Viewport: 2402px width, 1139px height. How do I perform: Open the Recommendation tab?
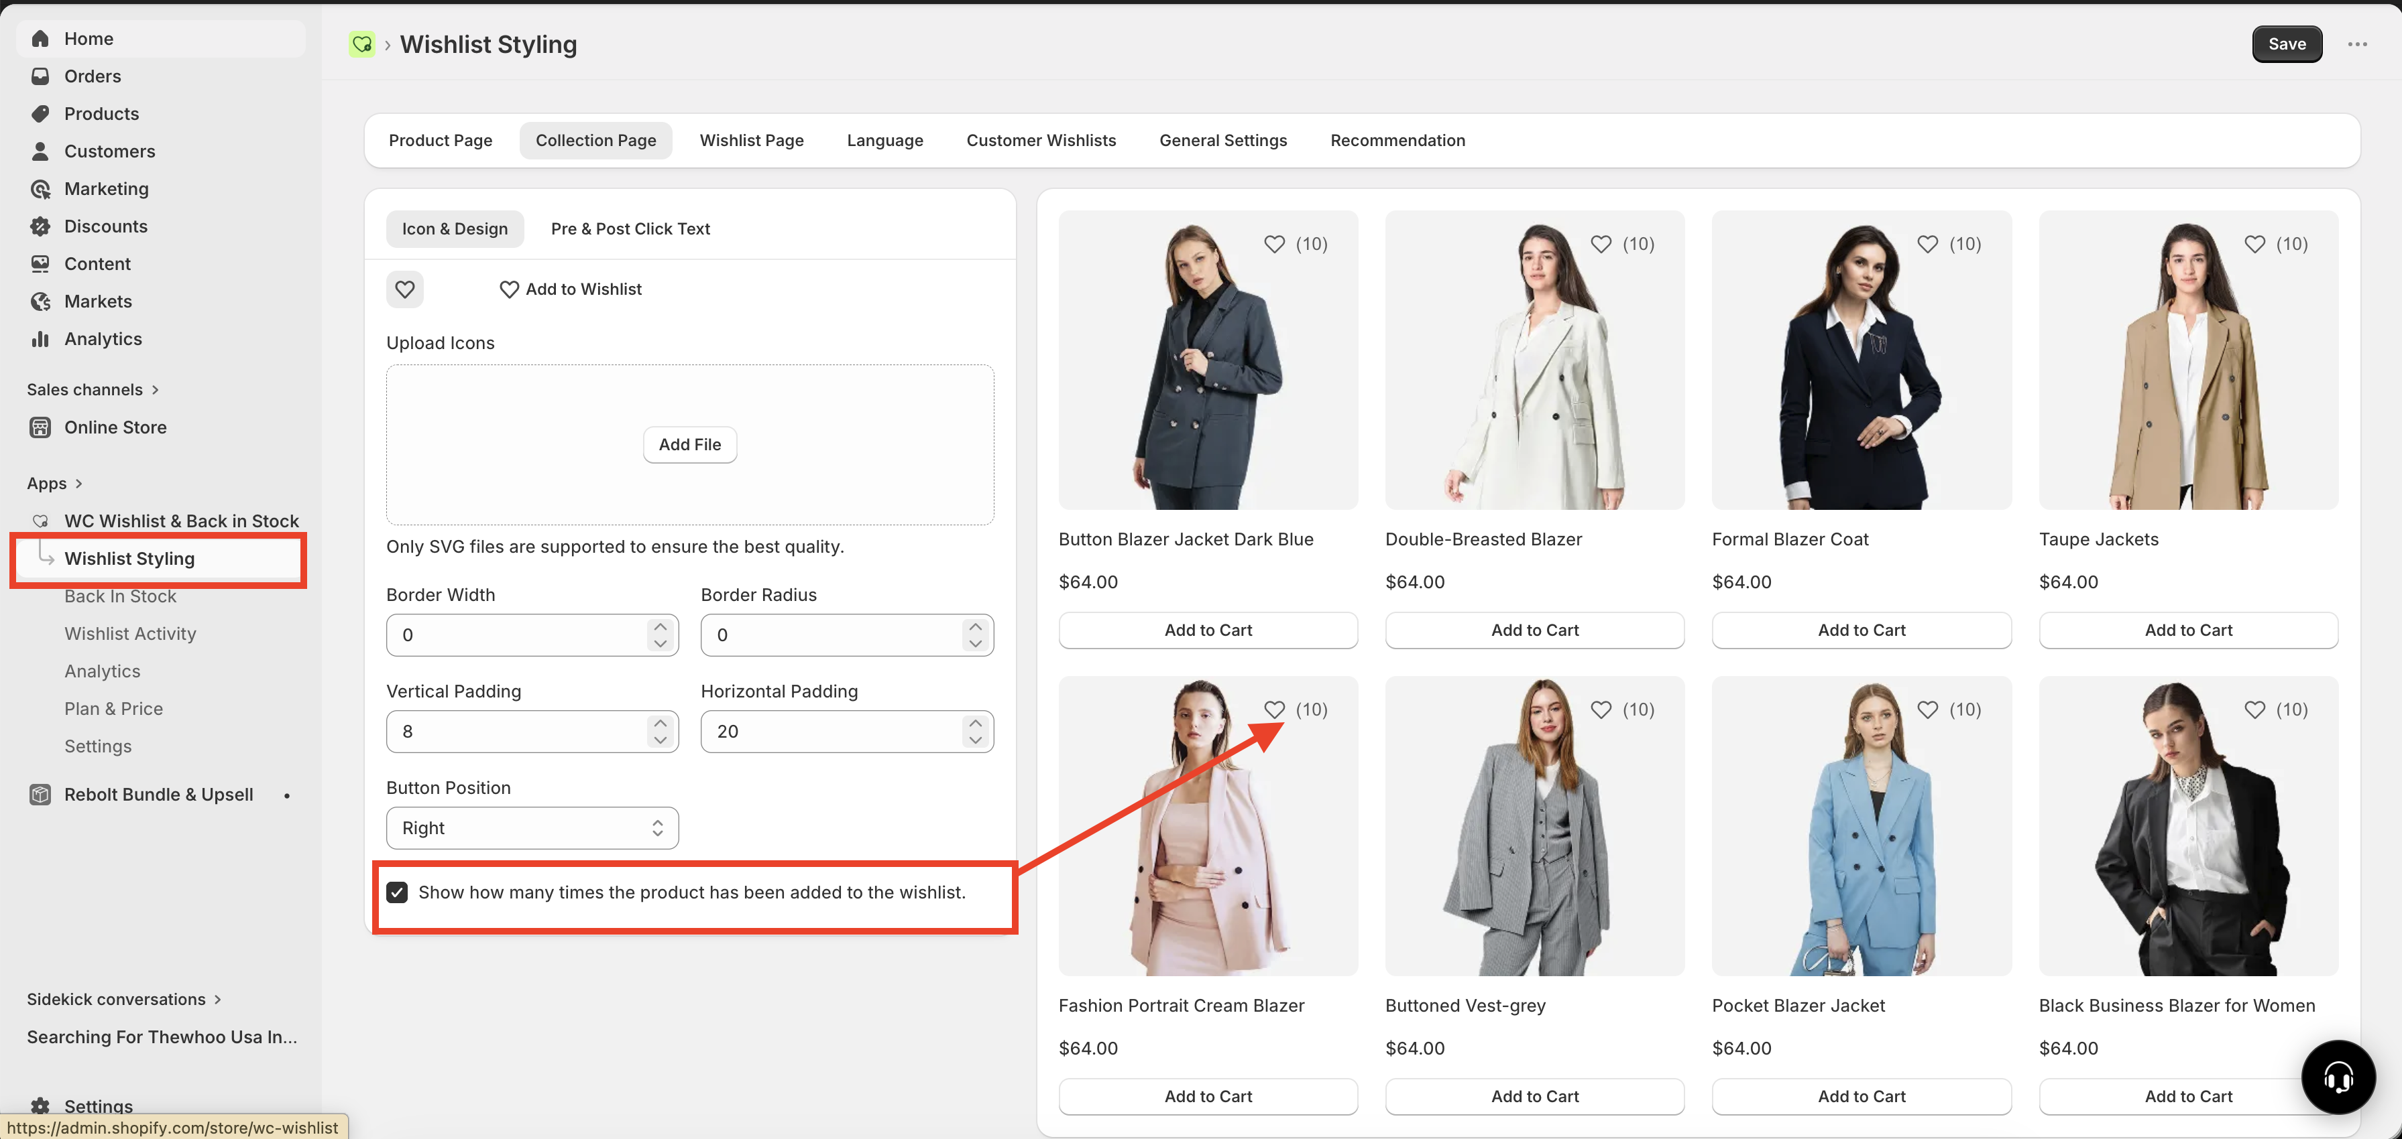pyautogui.click(x=1397, y=141)
